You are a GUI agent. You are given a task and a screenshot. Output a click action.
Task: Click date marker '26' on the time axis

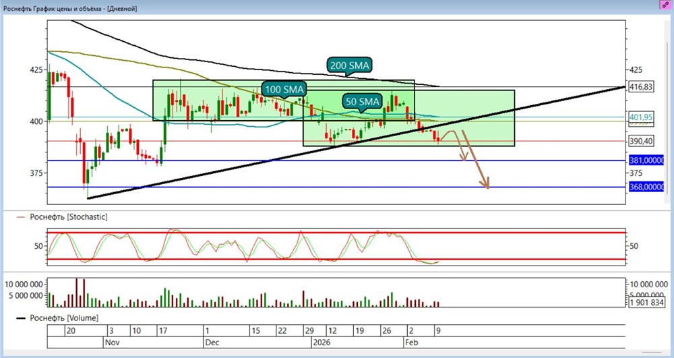[x=386, y=331]
